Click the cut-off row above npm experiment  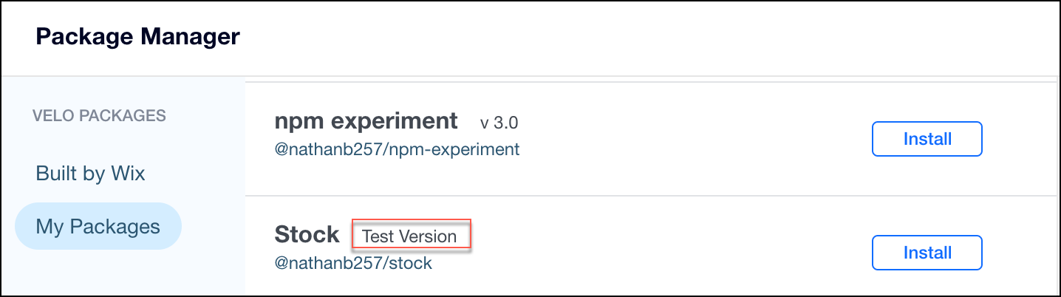click(x=650, y=79)
